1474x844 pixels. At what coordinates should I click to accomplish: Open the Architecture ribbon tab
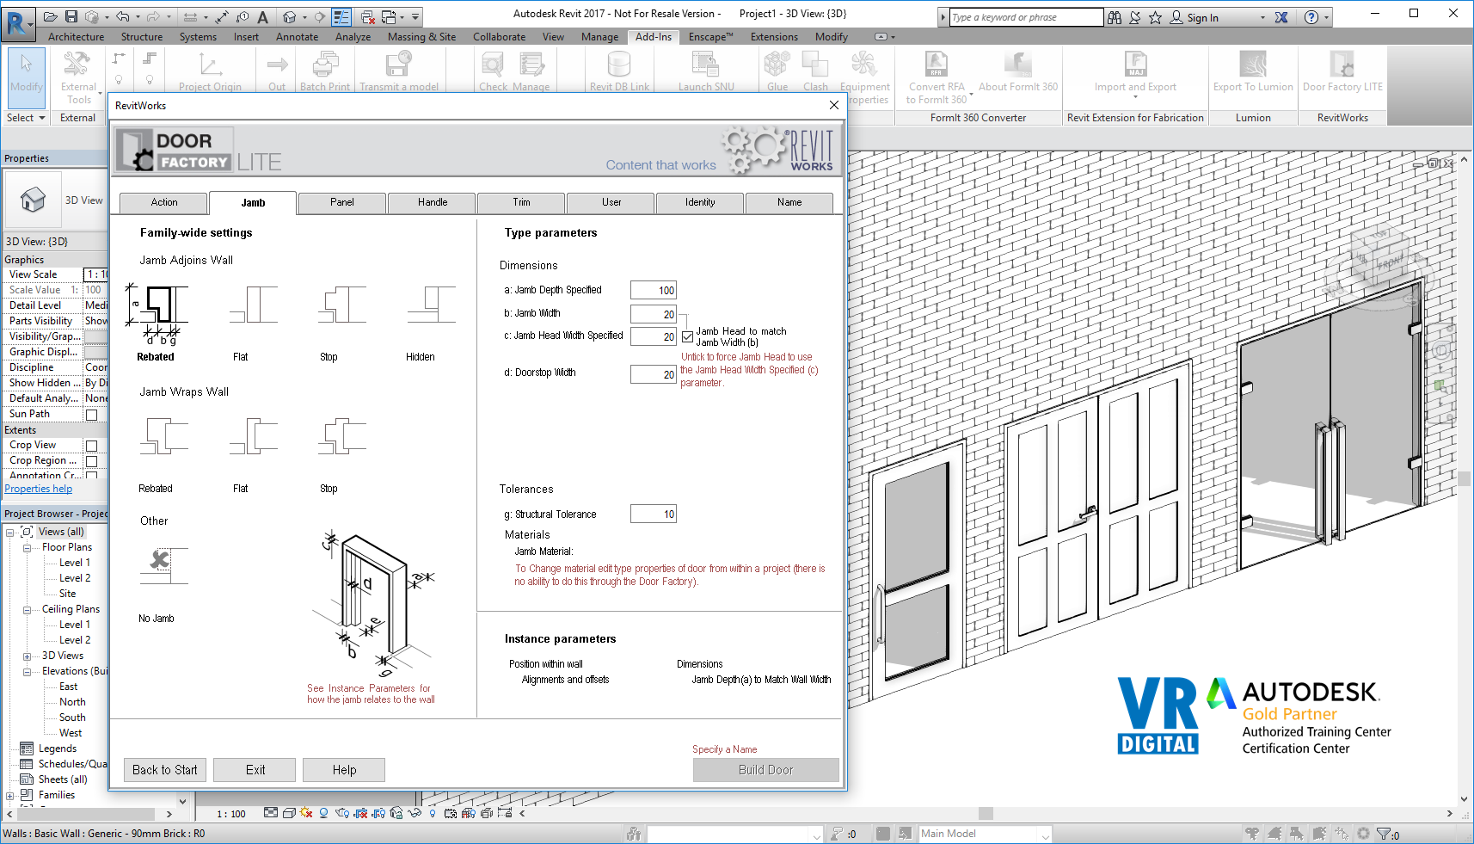[77, 37]
